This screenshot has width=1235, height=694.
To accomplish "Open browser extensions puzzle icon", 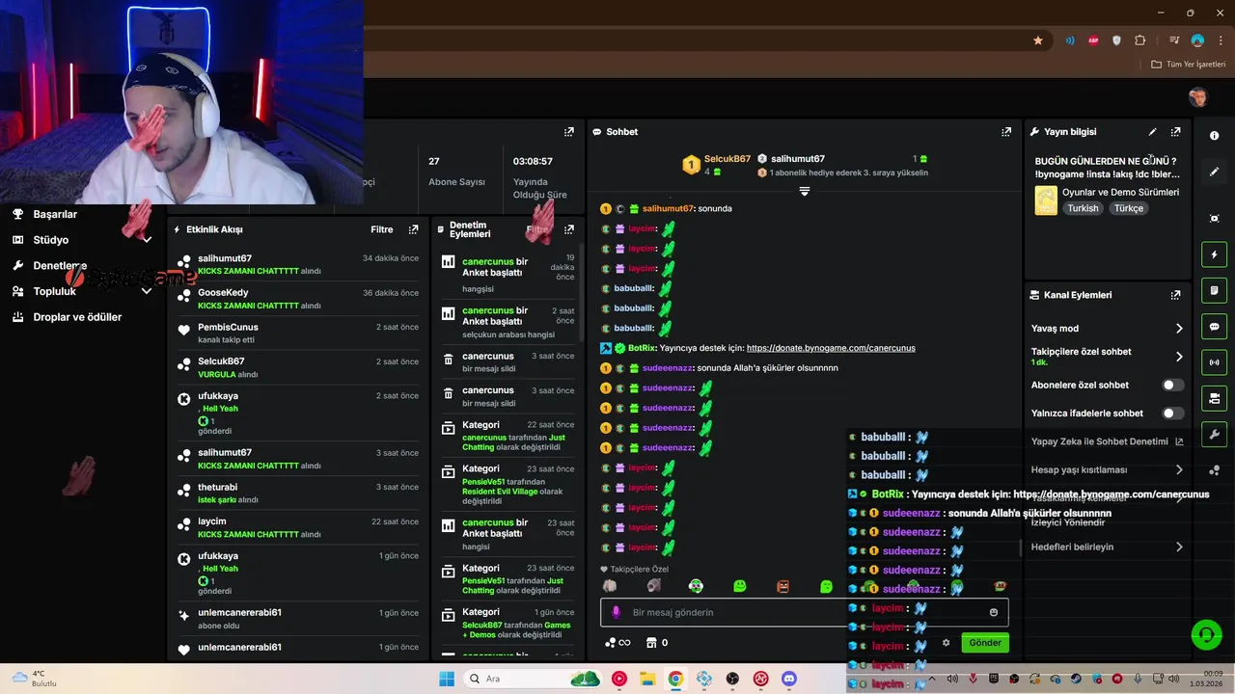I will 1140,40.
